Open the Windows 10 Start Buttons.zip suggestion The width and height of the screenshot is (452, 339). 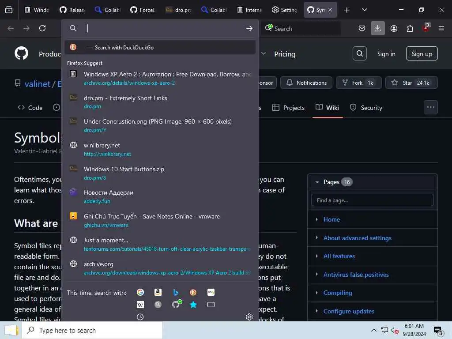click(160, 173)
